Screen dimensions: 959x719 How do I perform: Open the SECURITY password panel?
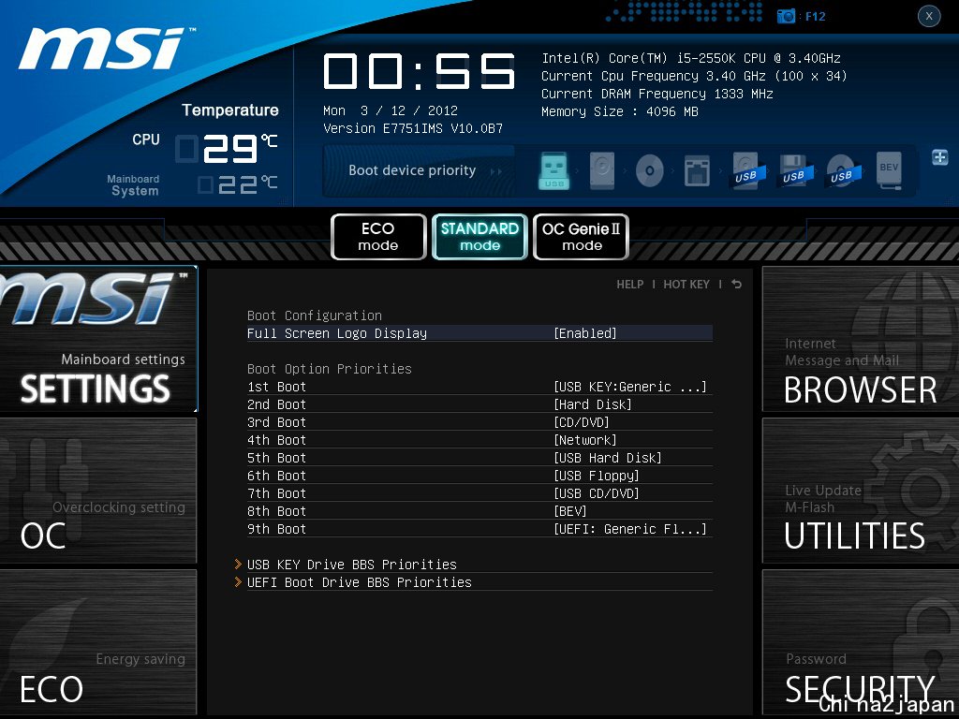click(861, 642)
